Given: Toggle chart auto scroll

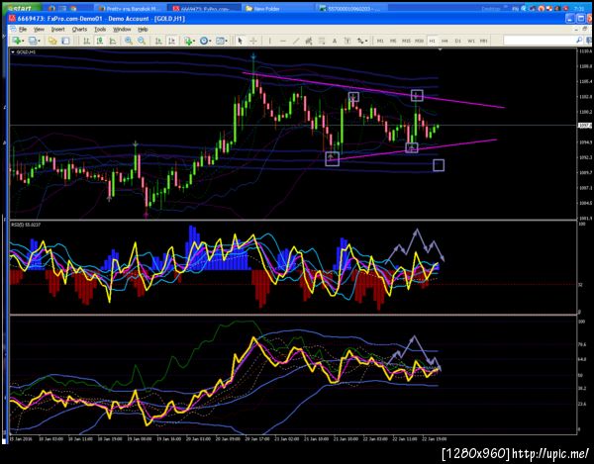Looking at the screenshot, I should pyautogui.click(x=158, y=41).
